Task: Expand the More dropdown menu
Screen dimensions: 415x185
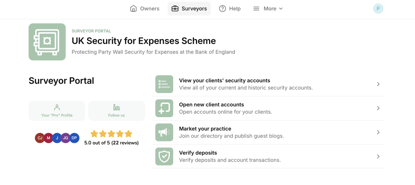Action: pos(268,9)
